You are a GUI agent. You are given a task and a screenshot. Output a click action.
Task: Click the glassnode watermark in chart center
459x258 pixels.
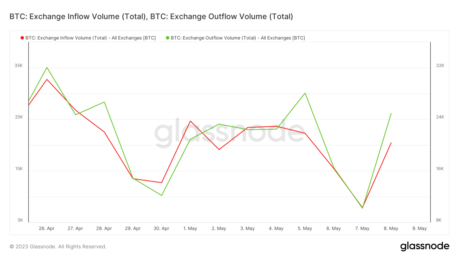point(229,133)
